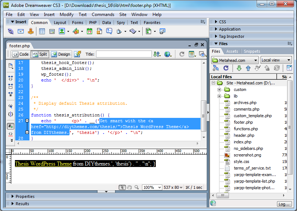
Task: Insert a Comment
Action: pyautogui.click(x=109, y=31)
